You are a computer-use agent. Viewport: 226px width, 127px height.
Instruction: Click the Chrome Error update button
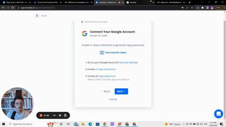(x=220, y=8)
